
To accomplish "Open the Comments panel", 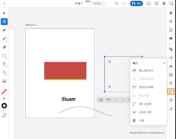I will (171, 39).
